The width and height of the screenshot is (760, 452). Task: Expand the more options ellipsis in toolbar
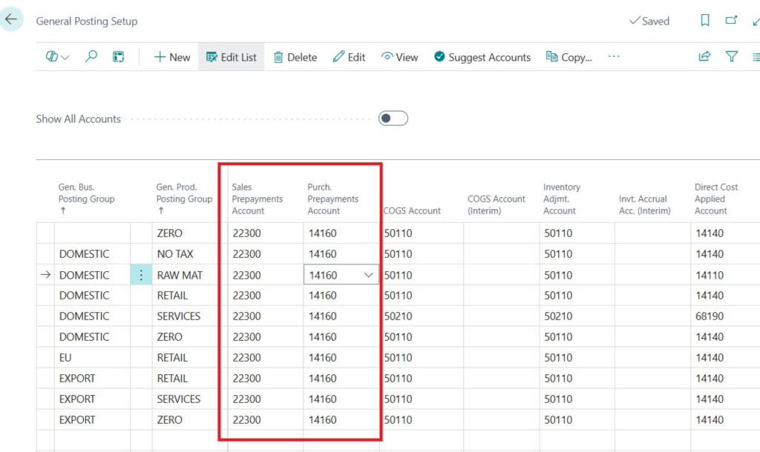point(614,57)
